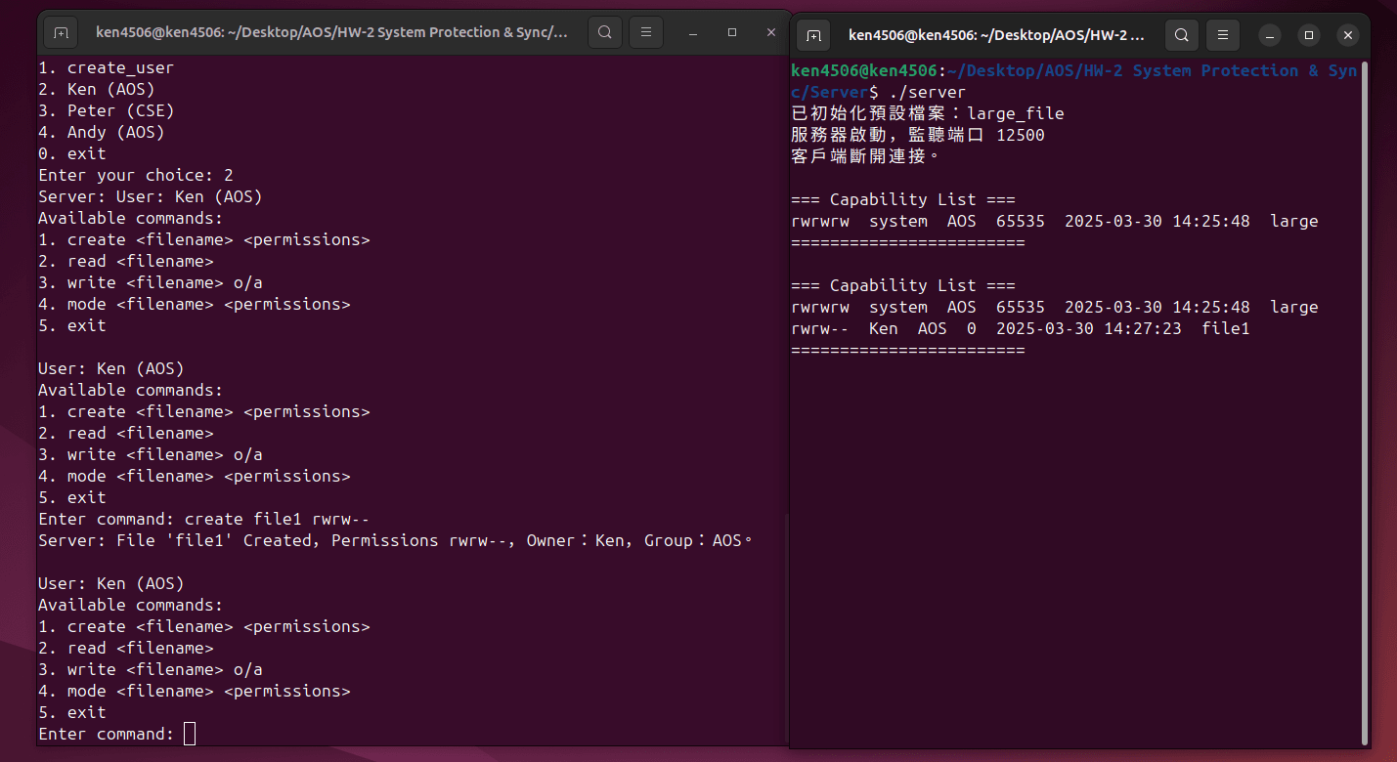
Task: Maximize the right server terminal window
Action: tap(1309, 35)
